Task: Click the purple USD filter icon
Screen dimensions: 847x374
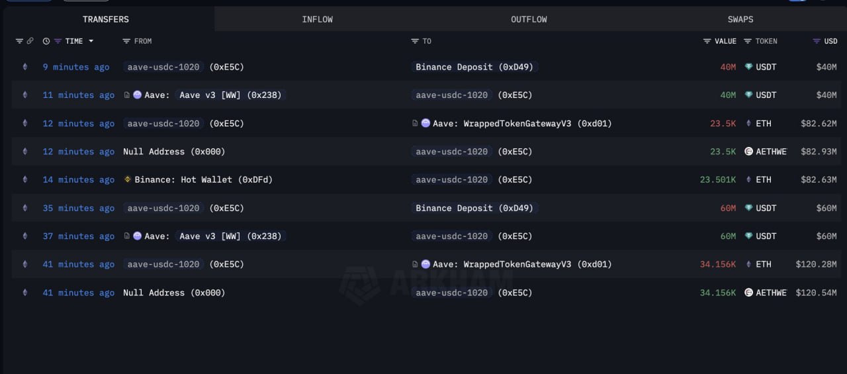Action: pos(817,41)
